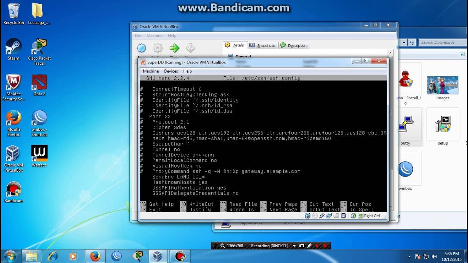Screen dimensions: 468x263
Task: Show hidden icons in the system tray
Action: pyautogui.click(x=409, y=256)
